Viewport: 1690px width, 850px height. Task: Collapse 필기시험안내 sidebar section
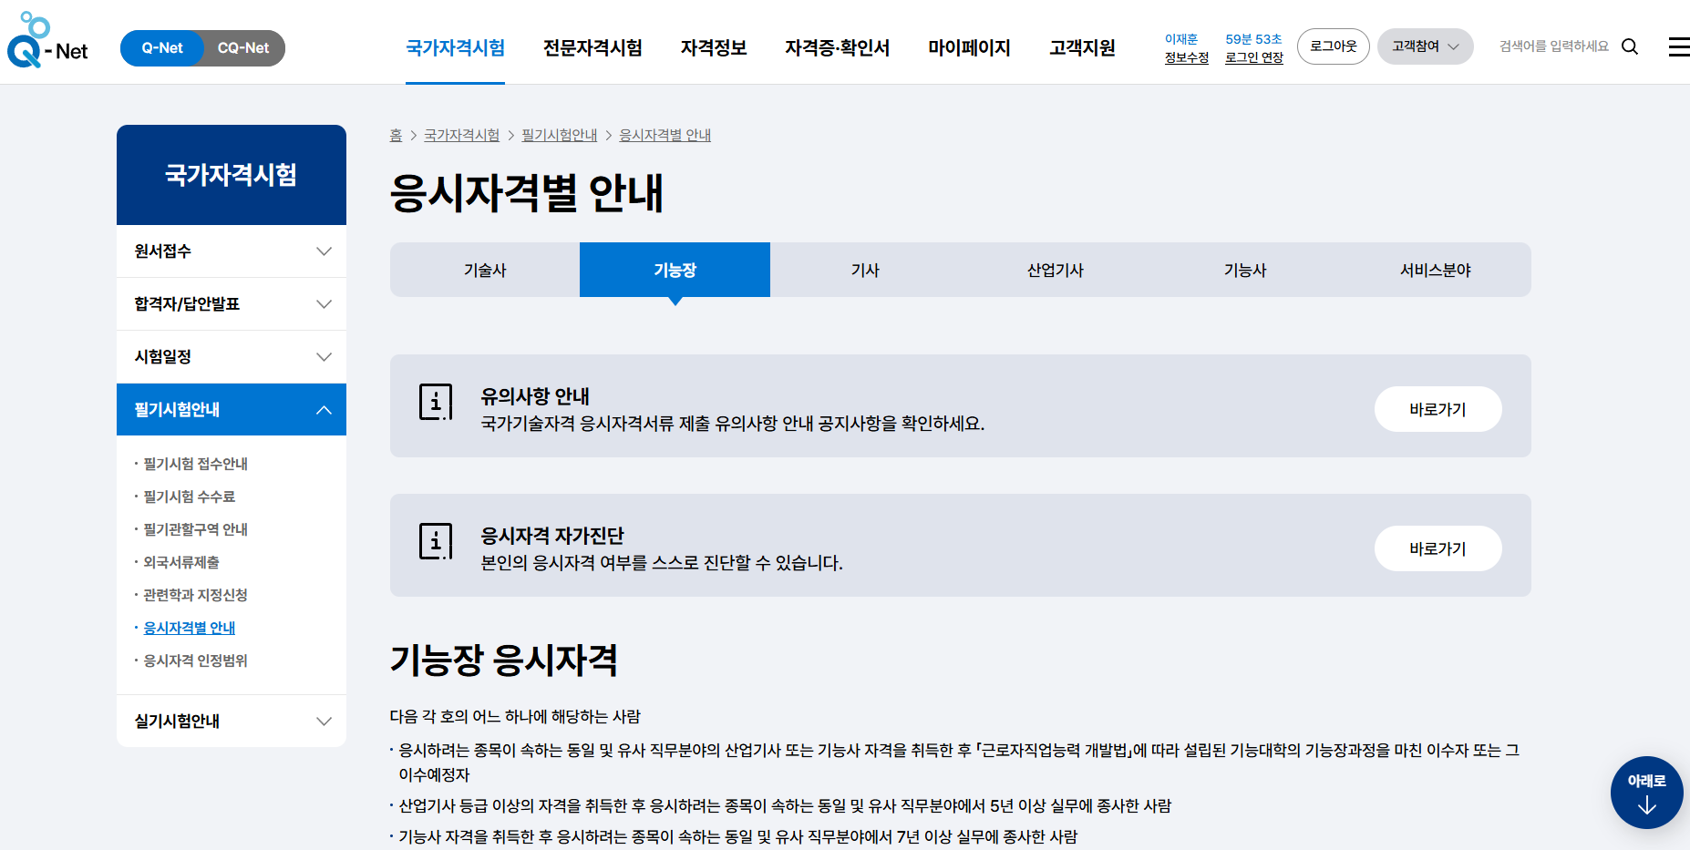point(232,410)
